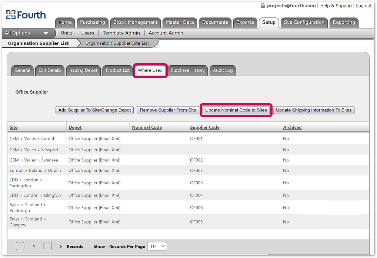This screenshot has width=377, height=258.
Task: Click the projects@fourth.com account label
Action: pyautogui.click(x=291, y=6)
